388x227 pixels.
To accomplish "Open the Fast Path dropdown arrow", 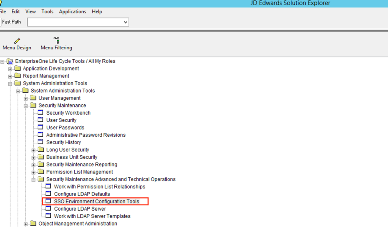I will tap(126, 22).
